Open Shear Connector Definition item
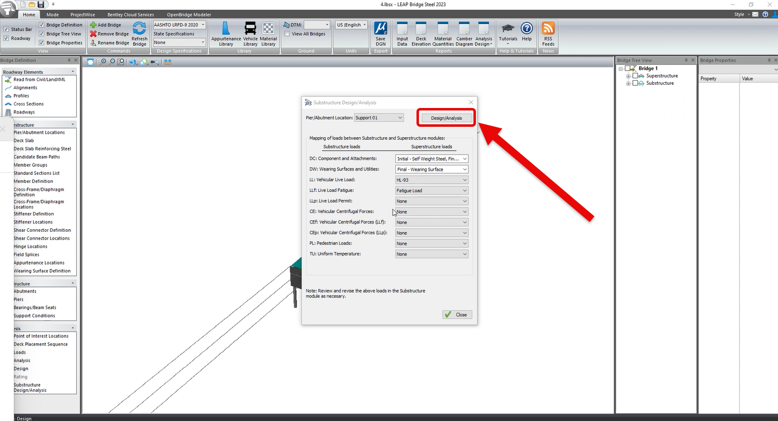Image resolution: width=778 pixels, height=421 pixels. click(x=43, y=230)
